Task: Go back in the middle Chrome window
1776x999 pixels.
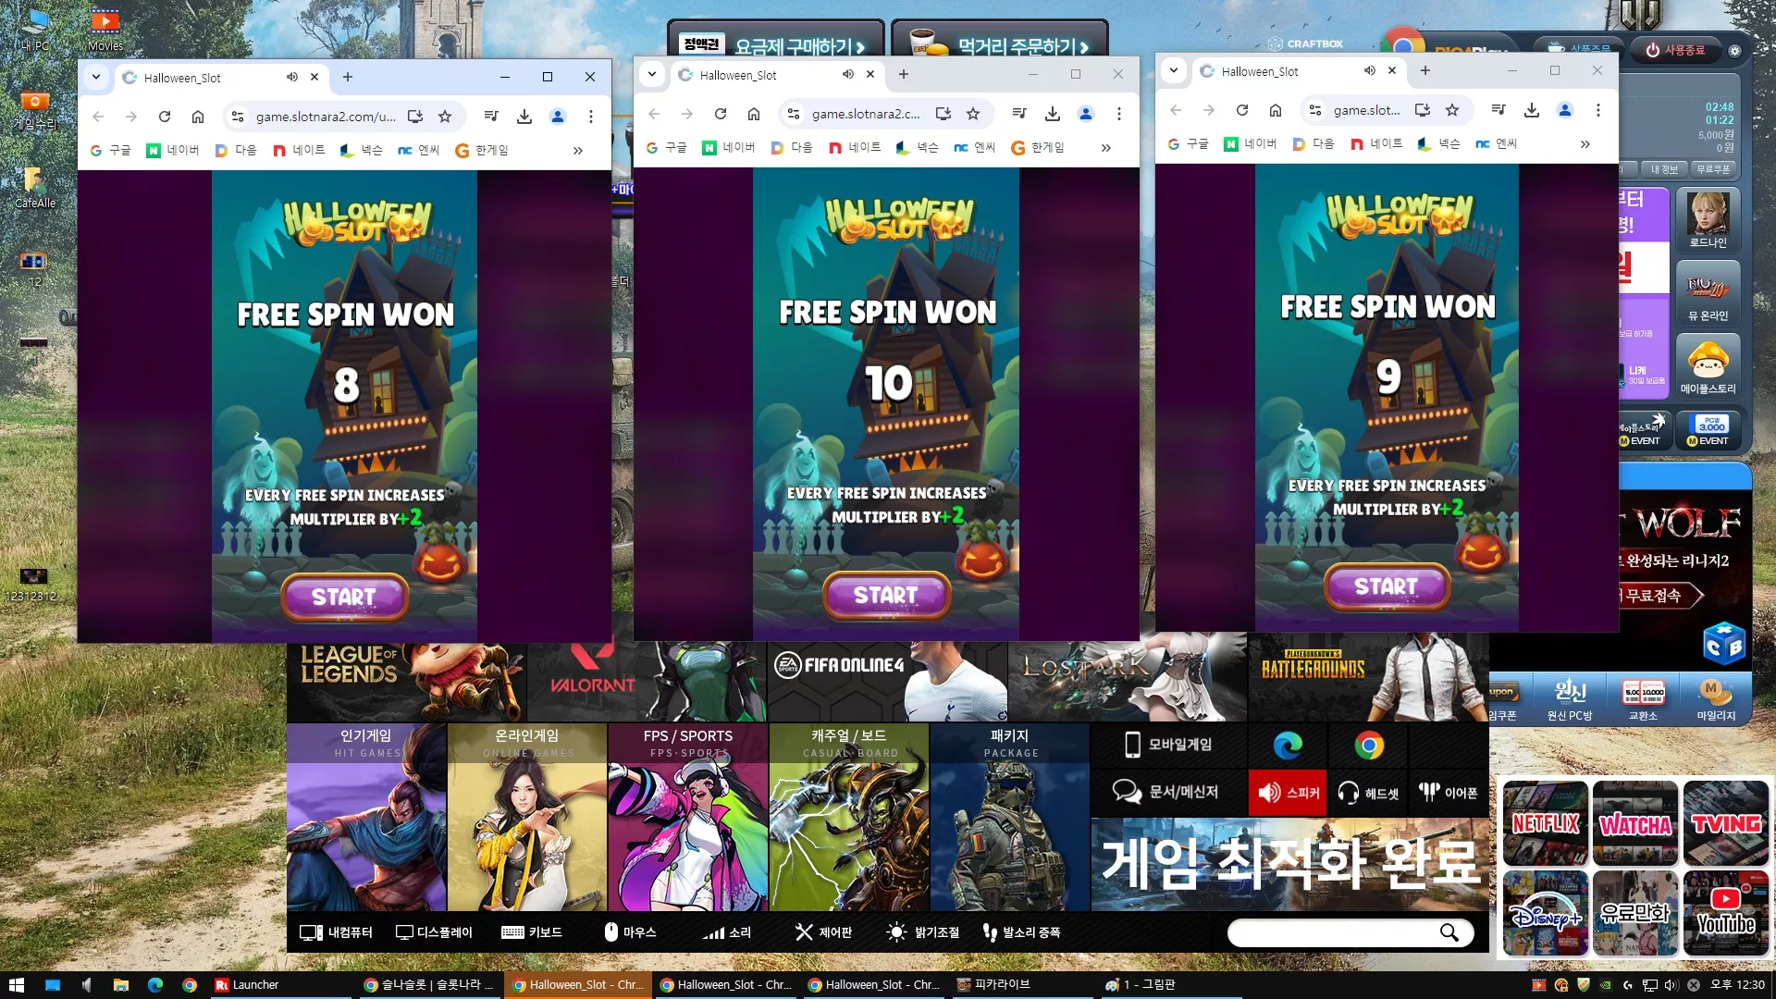Action: (x=654, y=114)
